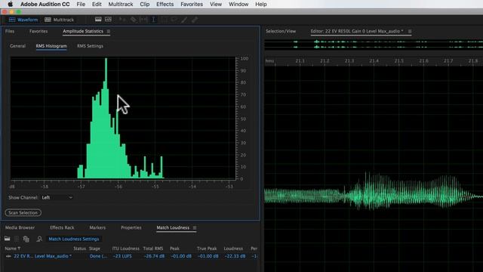Open the General statistics tab
Image resolution: width=483 pixels, height=272 pixels.
click(x=17, y=46)
